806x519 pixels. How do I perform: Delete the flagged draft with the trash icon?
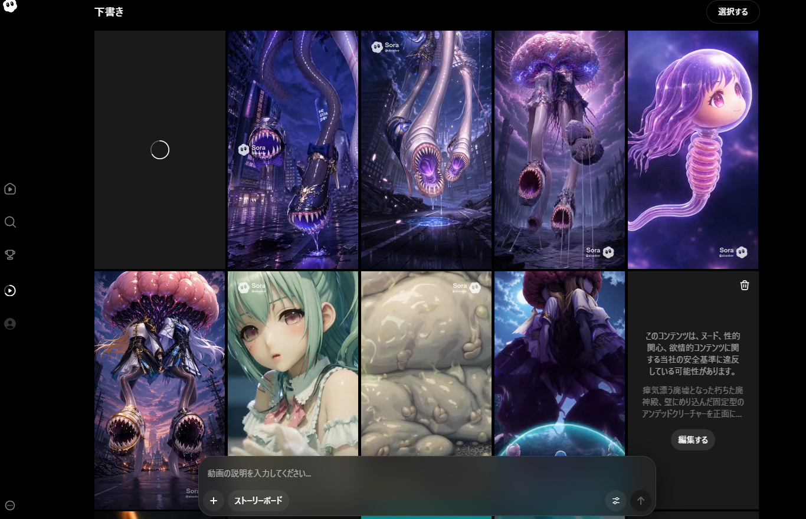tap(745, 285)
